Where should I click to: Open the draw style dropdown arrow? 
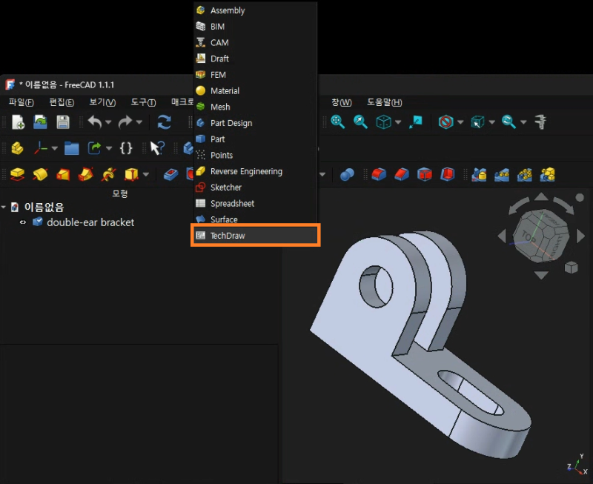click(x=460, y=122)
